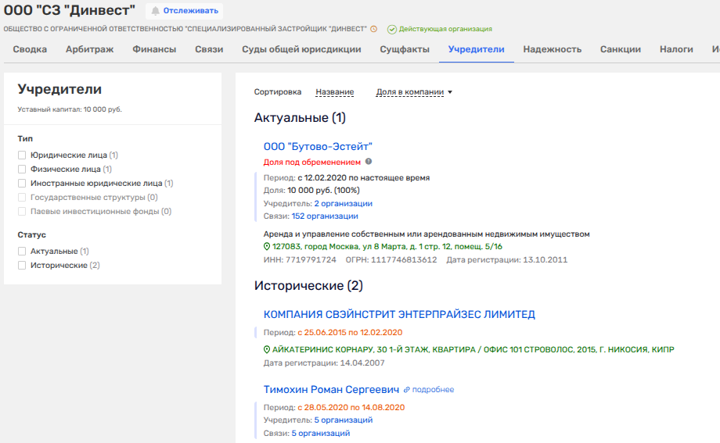Tick the Иностранные юридические лица filter
The image size is (720, 443).
point(23,184)
